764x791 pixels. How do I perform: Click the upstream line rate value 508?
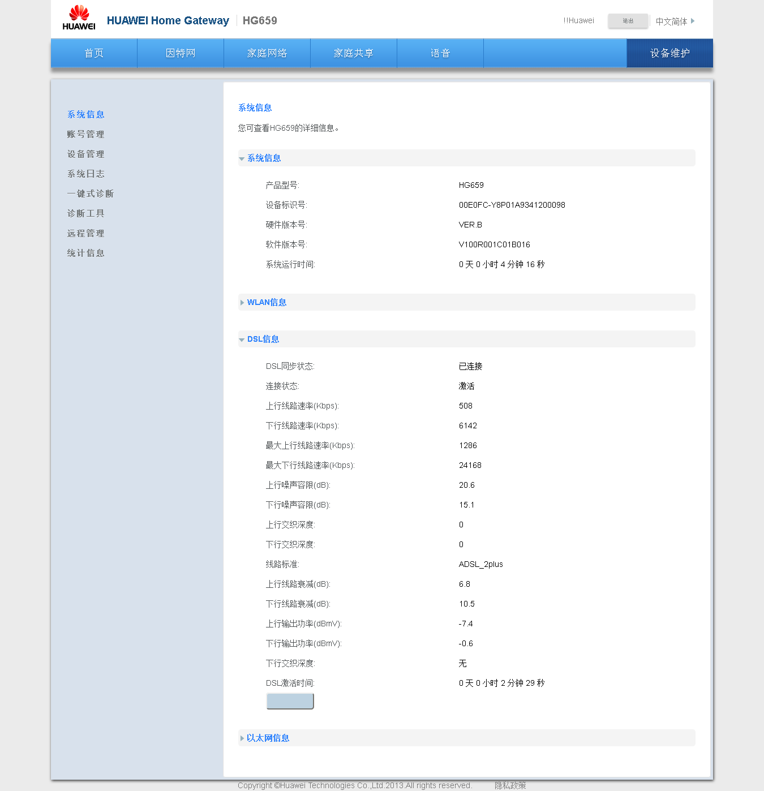tap(466, 406)
